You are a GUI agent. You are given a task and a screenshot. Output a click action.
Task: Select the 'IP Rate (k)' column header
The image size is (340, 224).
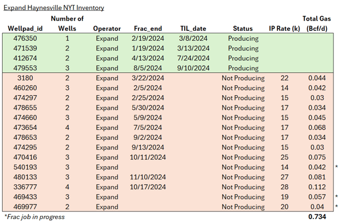click(x=284, y=29)
